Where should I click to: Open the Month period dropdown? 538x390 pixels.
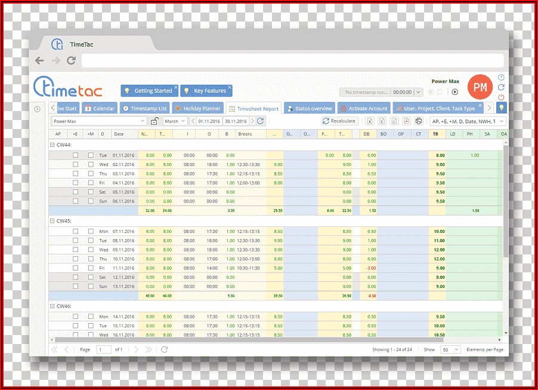(x=175, y=121)
